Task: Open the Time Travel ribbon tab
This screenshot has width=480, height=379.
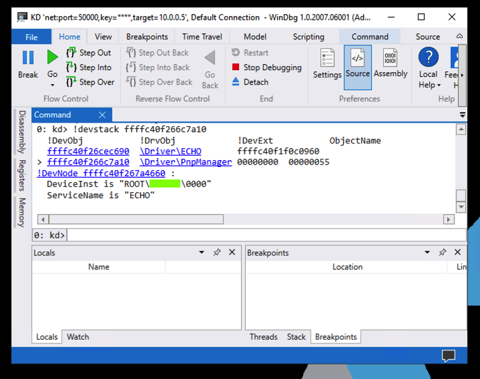Action: click(x=202, y=37)
